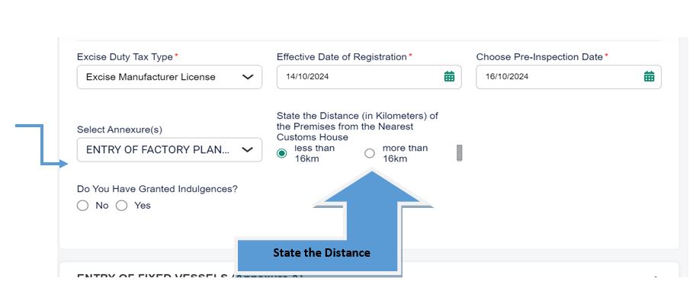
Task: Choose Yes for Granted Indulgences
Action: (x=121, y=206)
